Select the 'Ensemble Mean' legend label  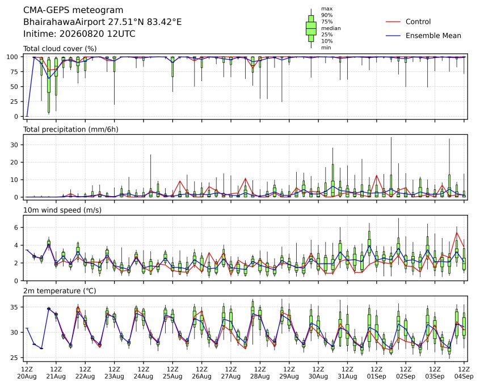(433, 36)
